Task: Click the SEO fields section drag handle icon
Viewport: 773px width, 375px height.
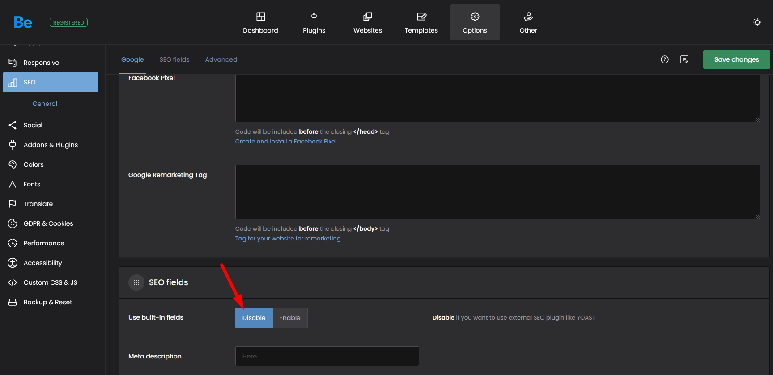Action: click(136, 282)
